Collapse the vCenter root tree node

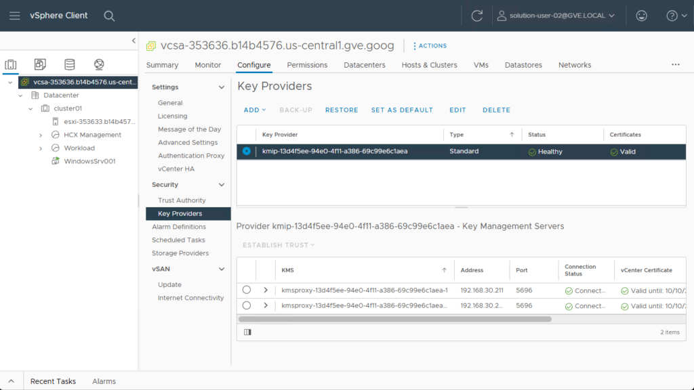pos(10,82)
